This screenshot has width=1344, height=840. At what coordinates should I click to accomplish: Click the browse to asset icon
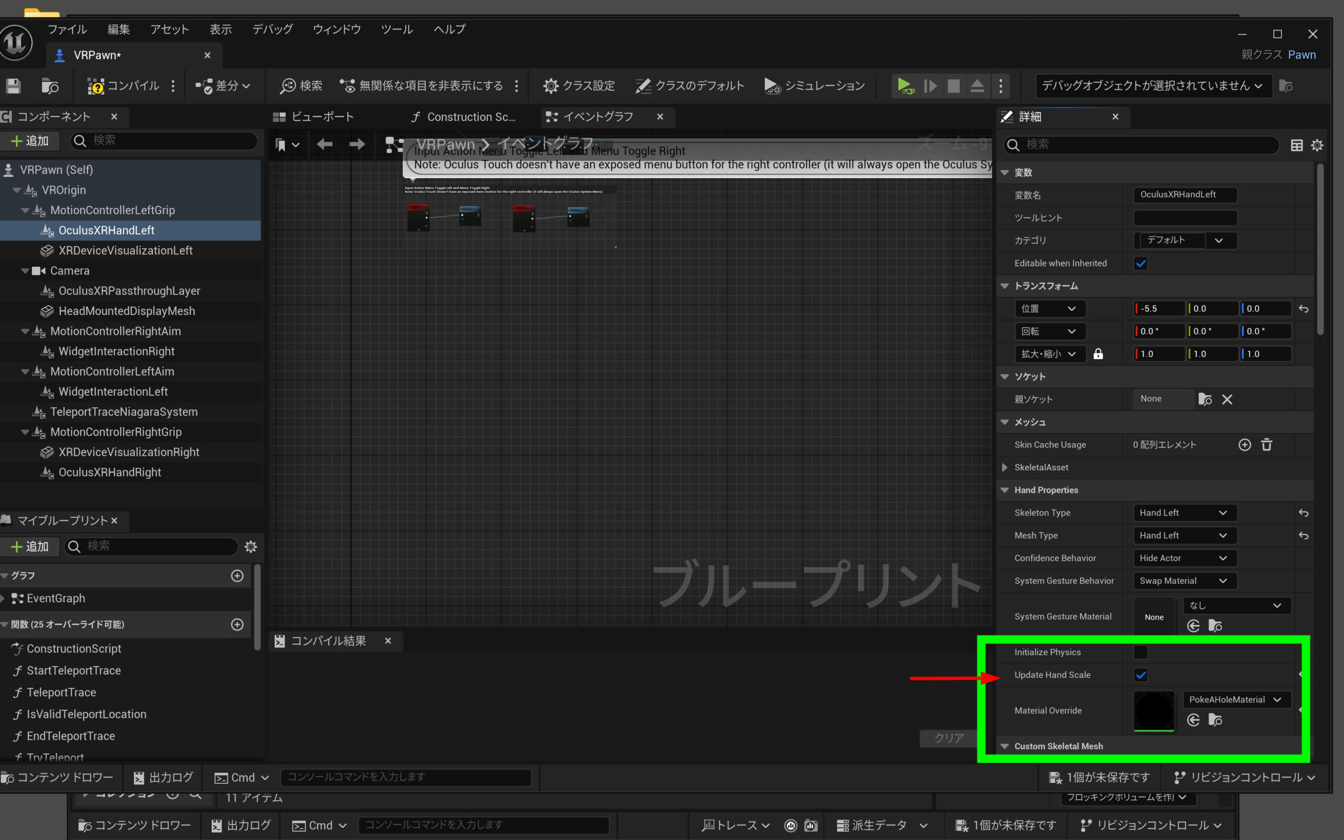coord(49,86)
